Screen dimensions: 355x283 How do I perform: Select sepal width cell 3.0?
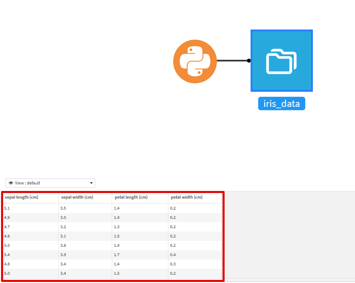tap(85, 218)
